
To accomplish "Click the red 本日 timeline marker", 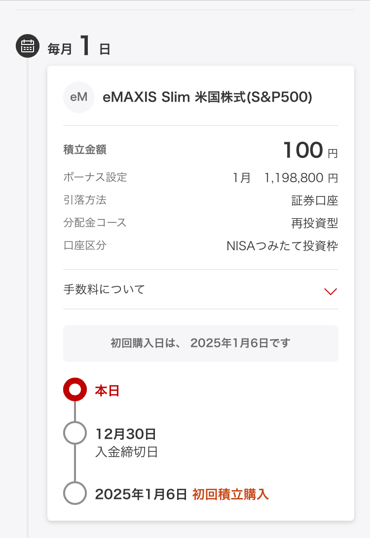I will tap(75, 390).
